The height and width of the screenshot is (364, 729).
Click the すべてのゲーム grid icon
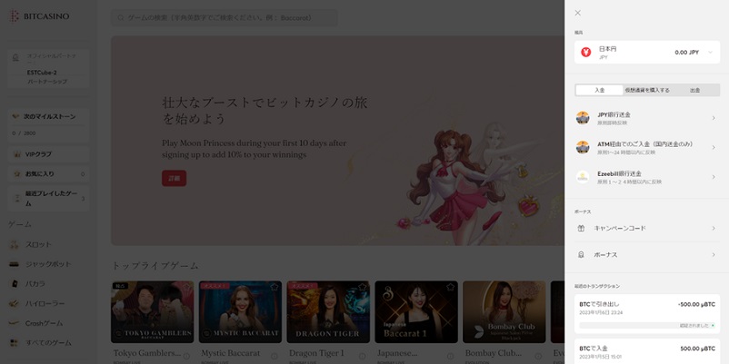tap(14, 343)
